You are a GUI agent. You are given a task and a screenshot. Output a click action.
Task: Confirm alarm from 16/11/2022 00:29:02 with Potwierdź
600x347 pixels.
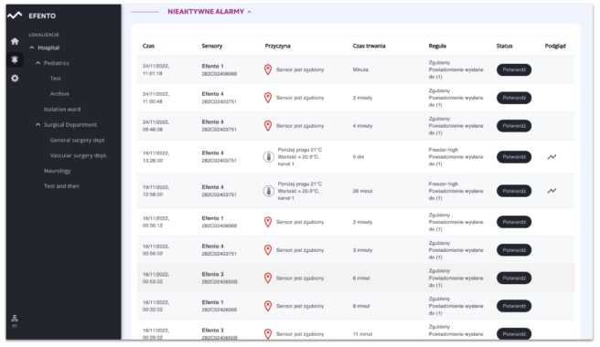514,334
